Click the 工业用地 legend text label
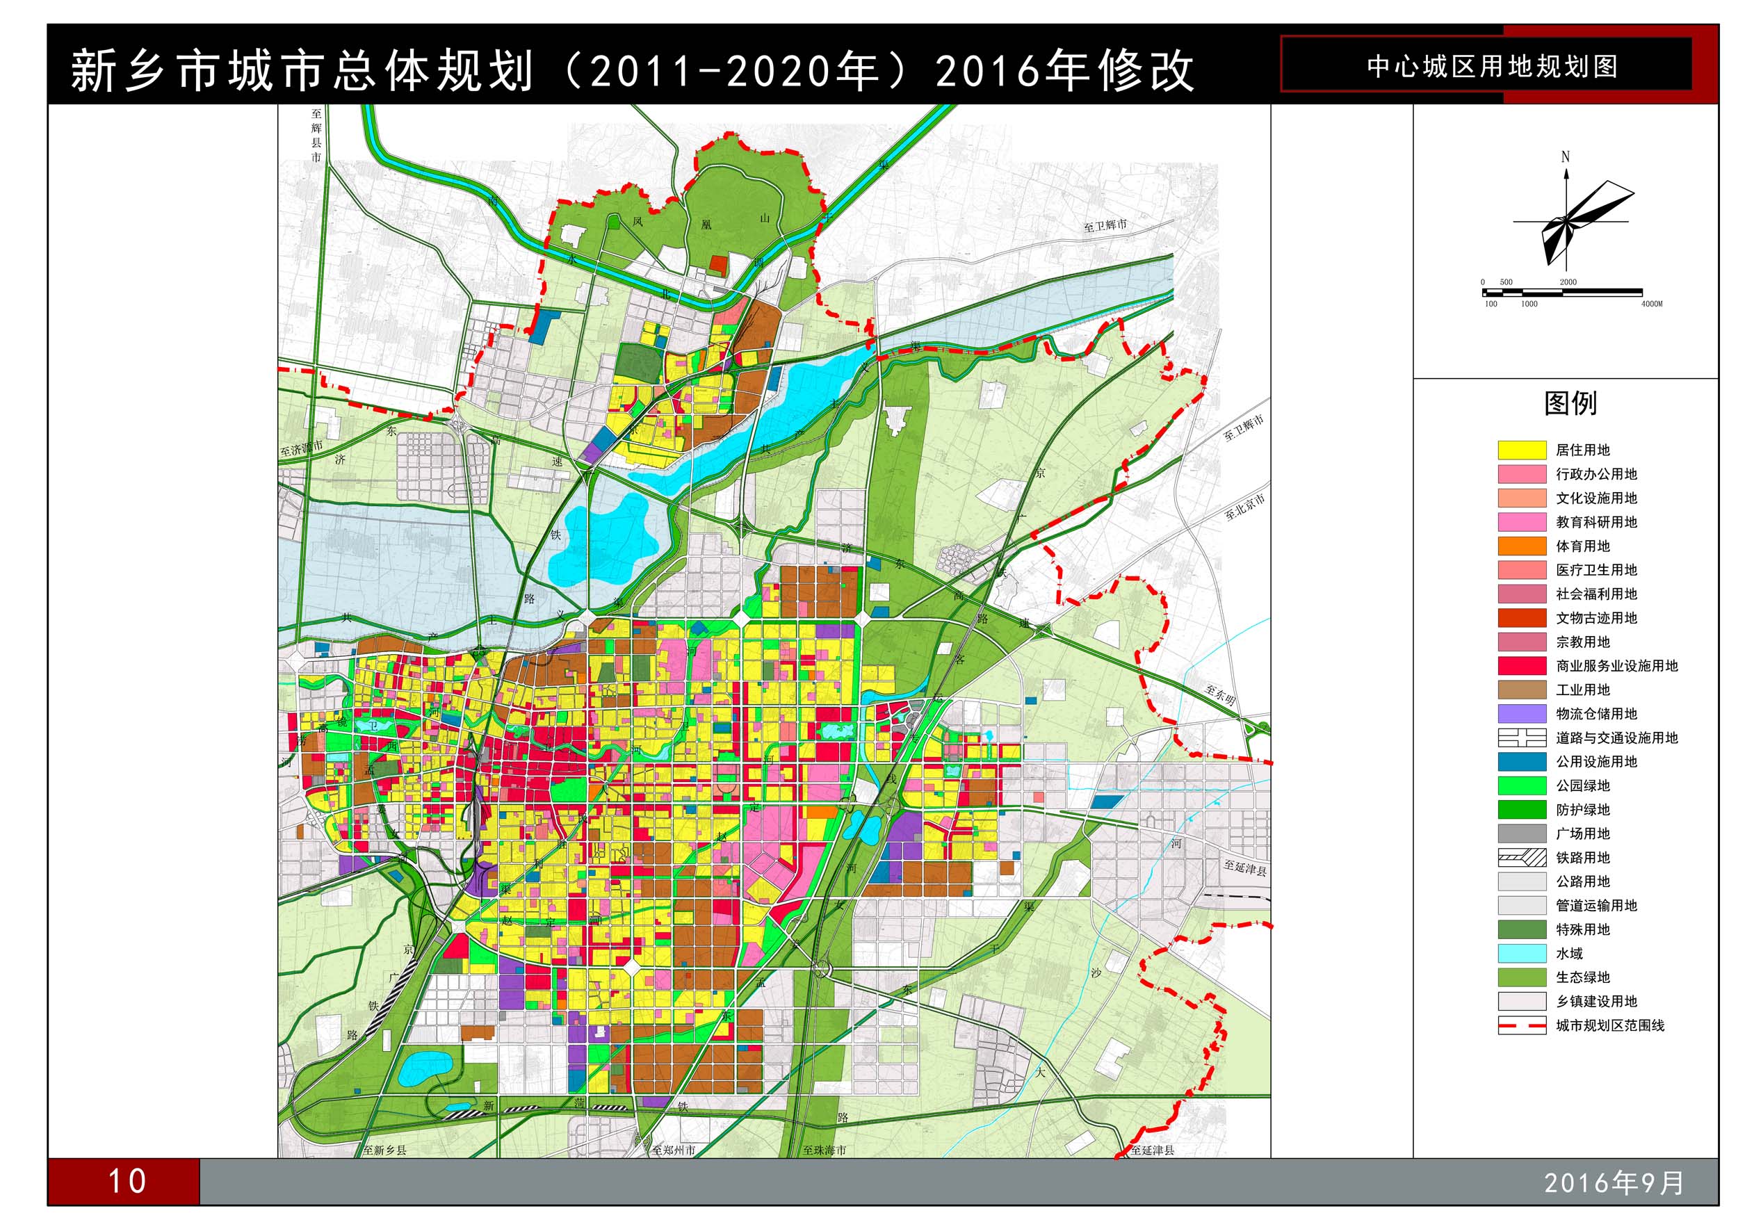Image resolution: width=1738 pixels, height=1229 pixels. [x=1583, y=690]
